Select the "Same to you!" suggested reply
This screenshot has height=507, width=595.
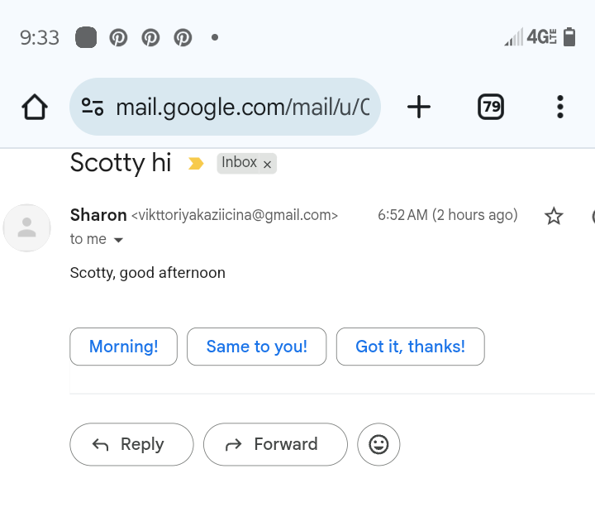point(256,347)
